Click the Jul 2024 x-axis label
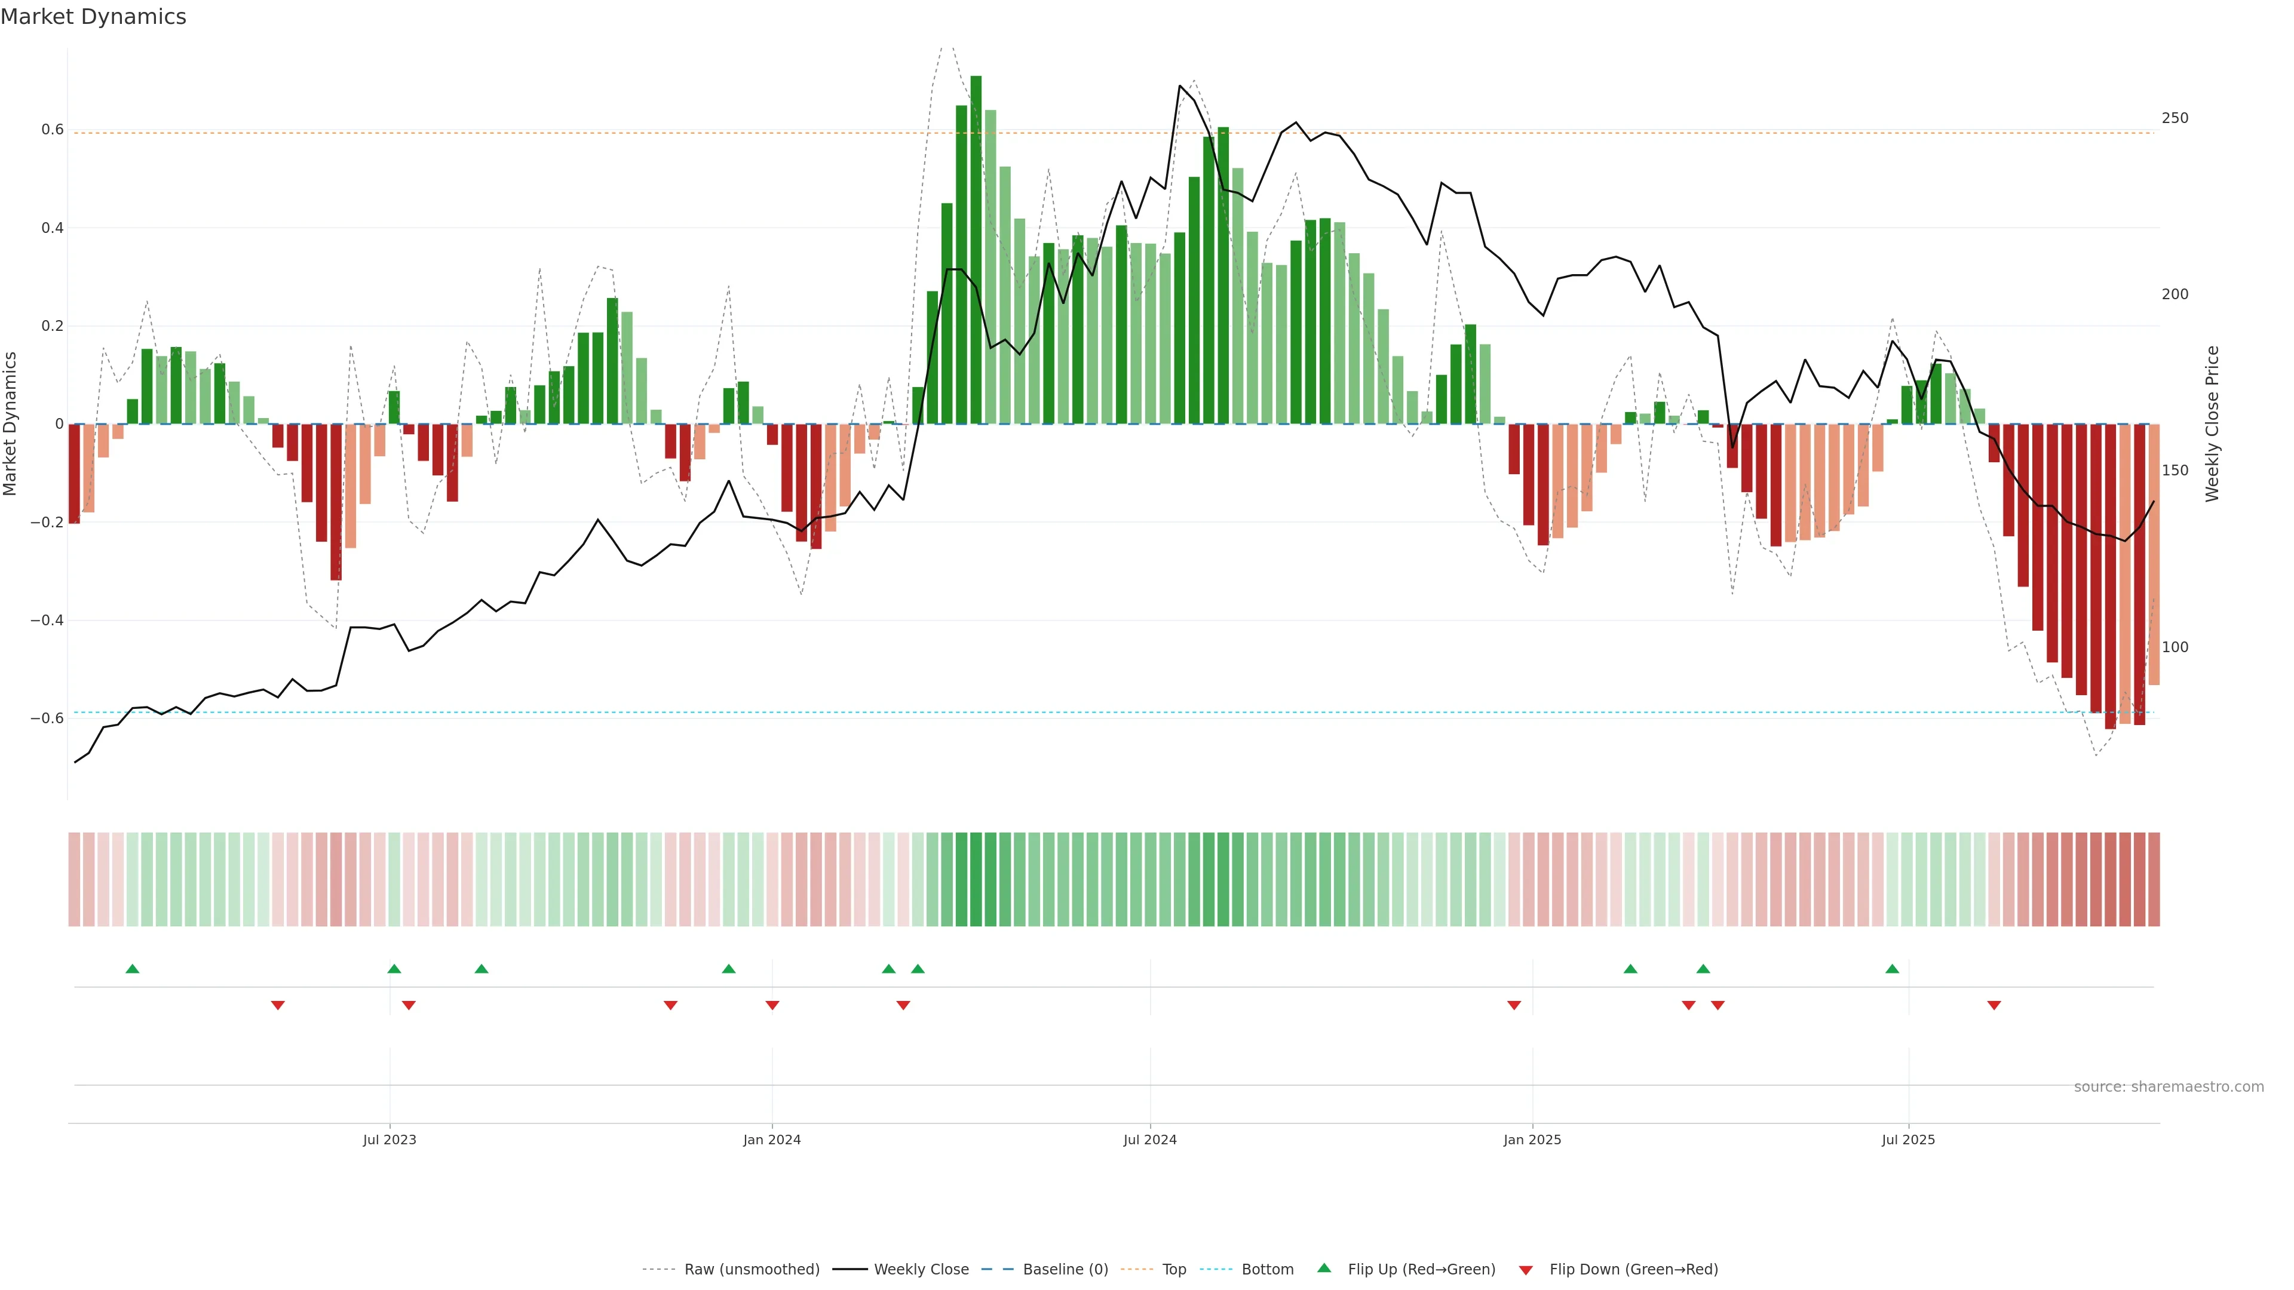This screenshot has height=1290, width=2294. click(1149, 1139)
